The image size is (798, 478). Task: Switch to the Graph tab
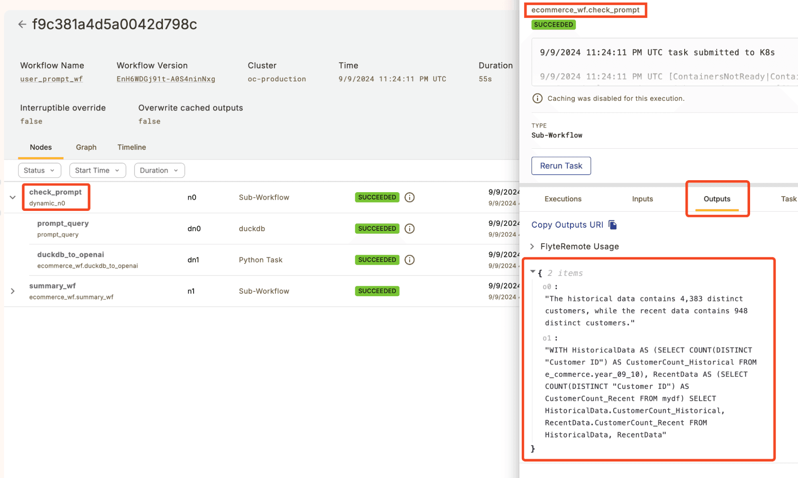point(86,147)
